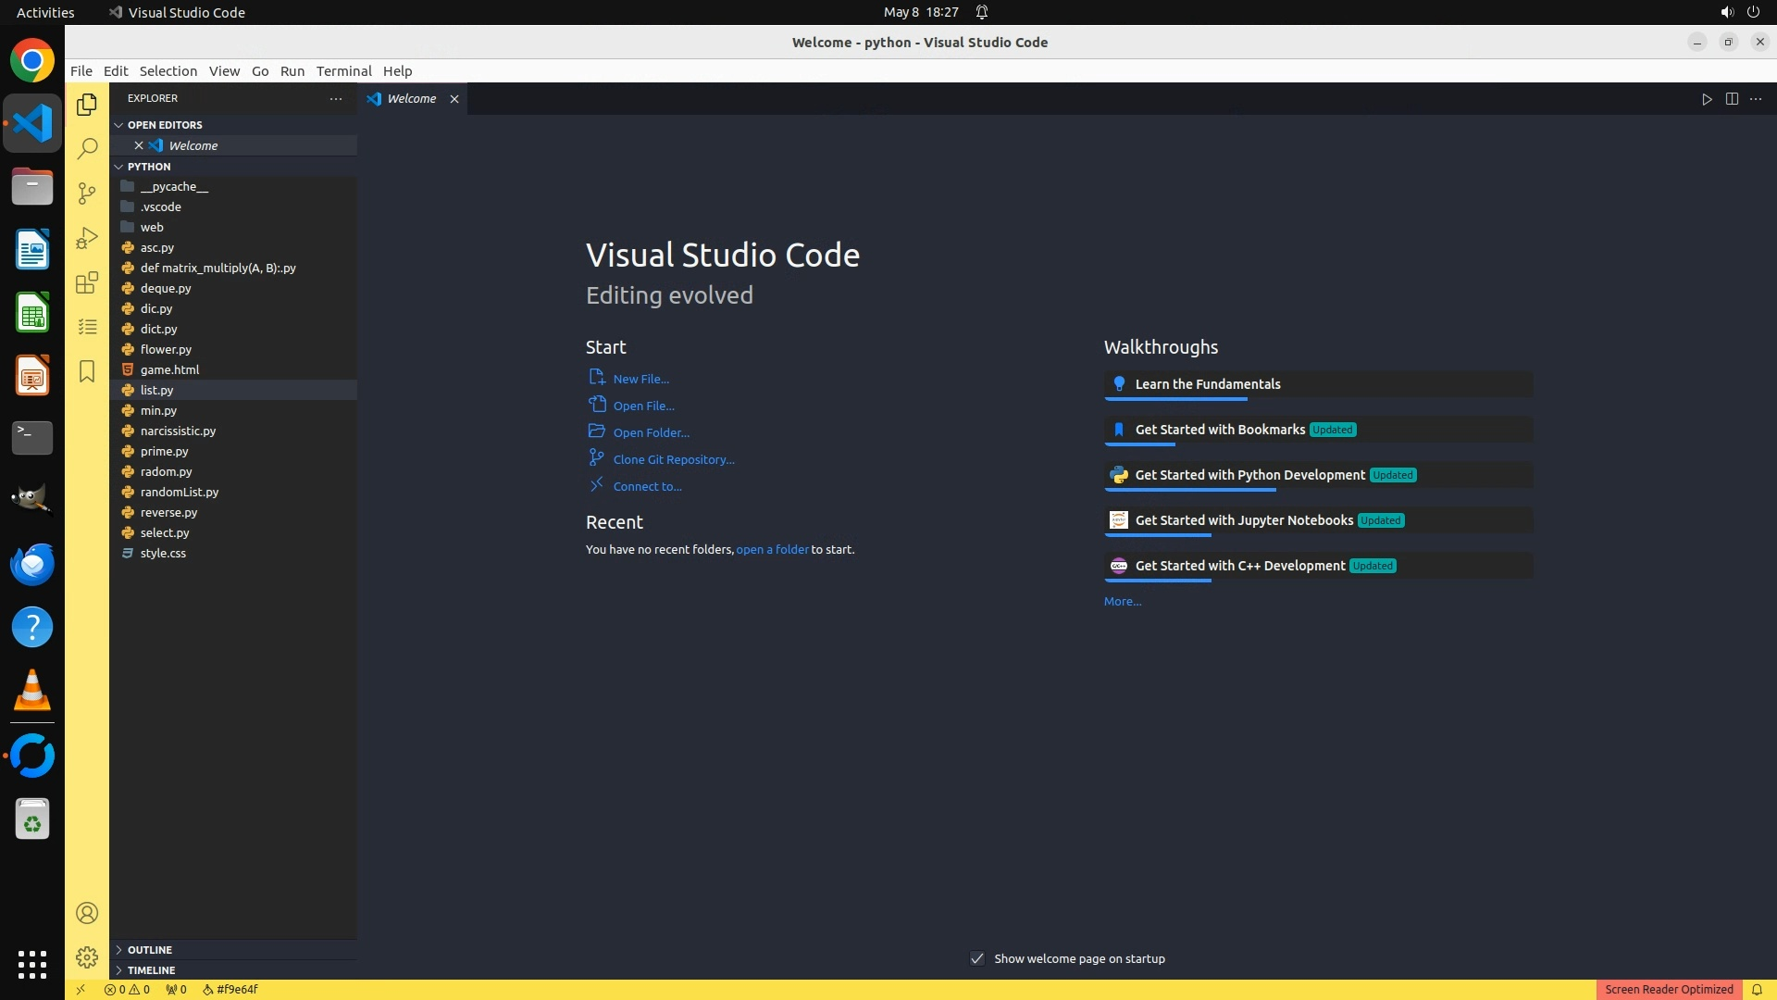Toggle Show welcome page on startup checkbox
Screen dimensions: 1777x1000
tap(977, 958)
